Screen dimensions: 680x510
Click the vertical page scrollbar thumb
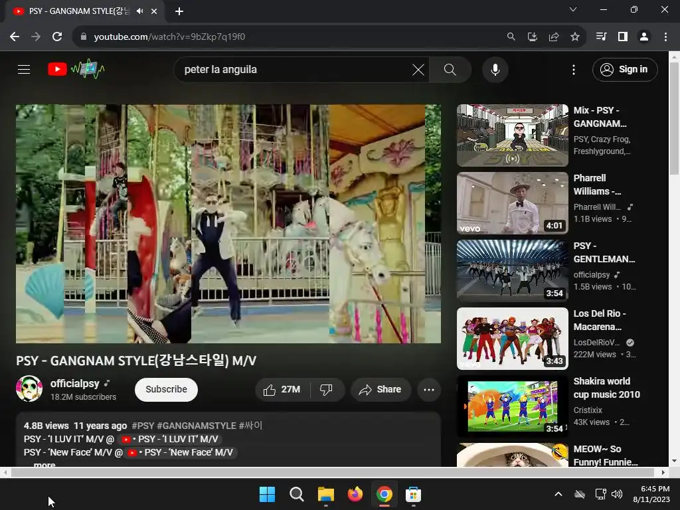(674, 118)
